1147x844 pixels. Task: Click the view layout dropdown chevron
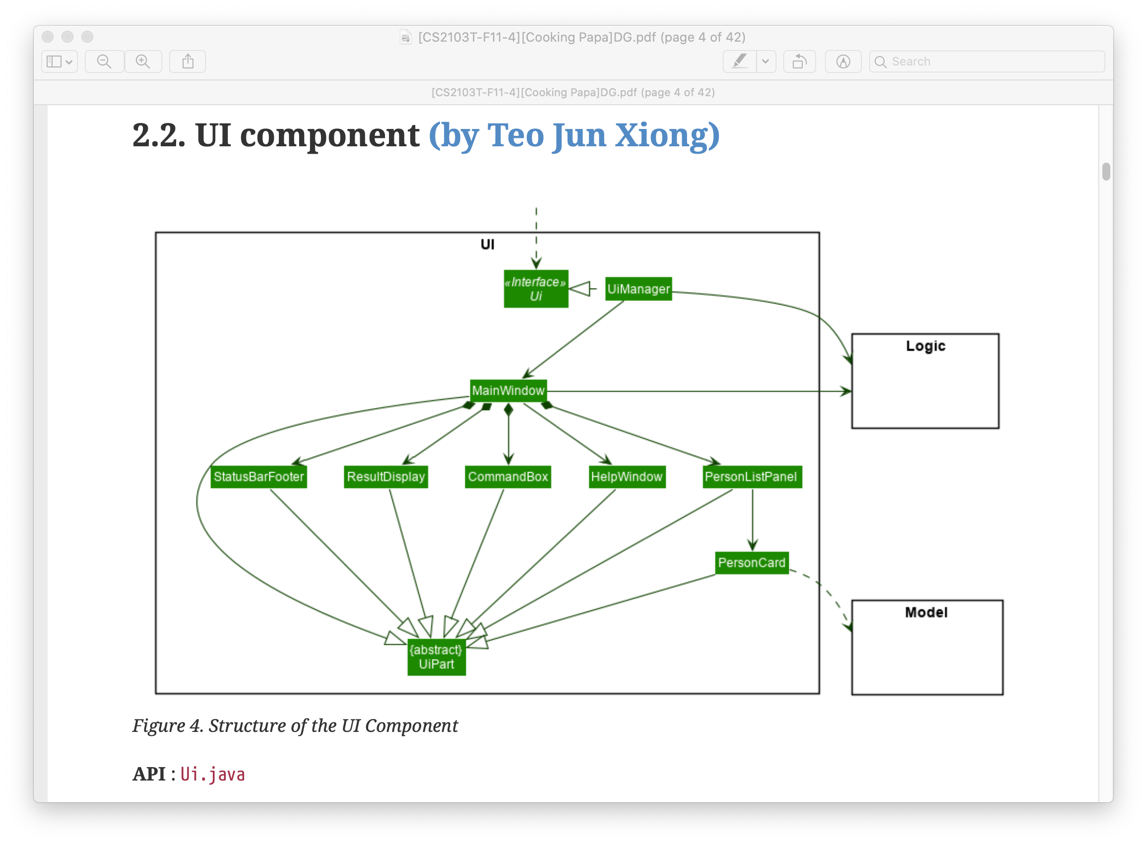(x=69, y=61)
